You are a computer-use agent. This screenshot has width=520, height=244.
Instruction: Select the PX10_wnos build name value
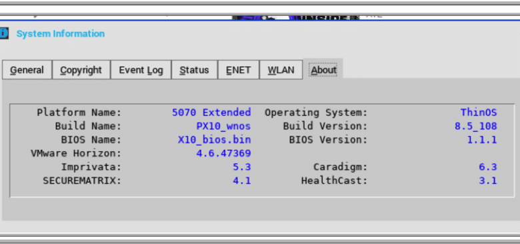pyautogui.click(x=223, y=126)
